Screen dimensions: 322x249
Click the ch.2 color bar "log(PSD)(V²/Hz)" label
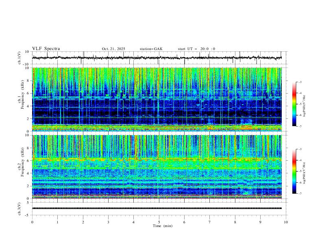click(x=304, y=173)
